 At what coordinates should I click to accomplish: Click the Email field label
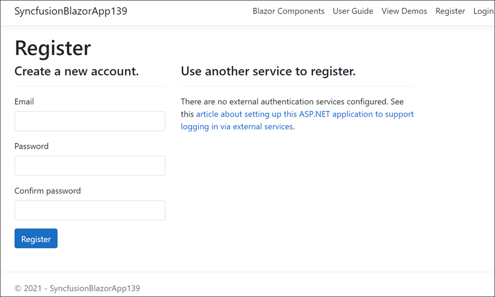click(x=24, y=102)
